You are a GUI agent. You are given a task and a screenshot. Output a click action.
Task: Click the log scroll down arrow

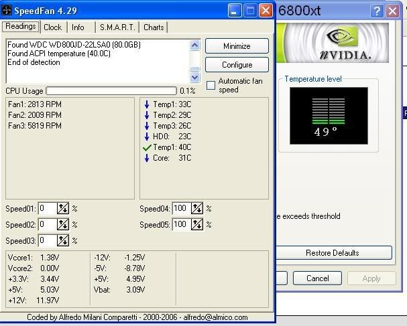(195, 77)
